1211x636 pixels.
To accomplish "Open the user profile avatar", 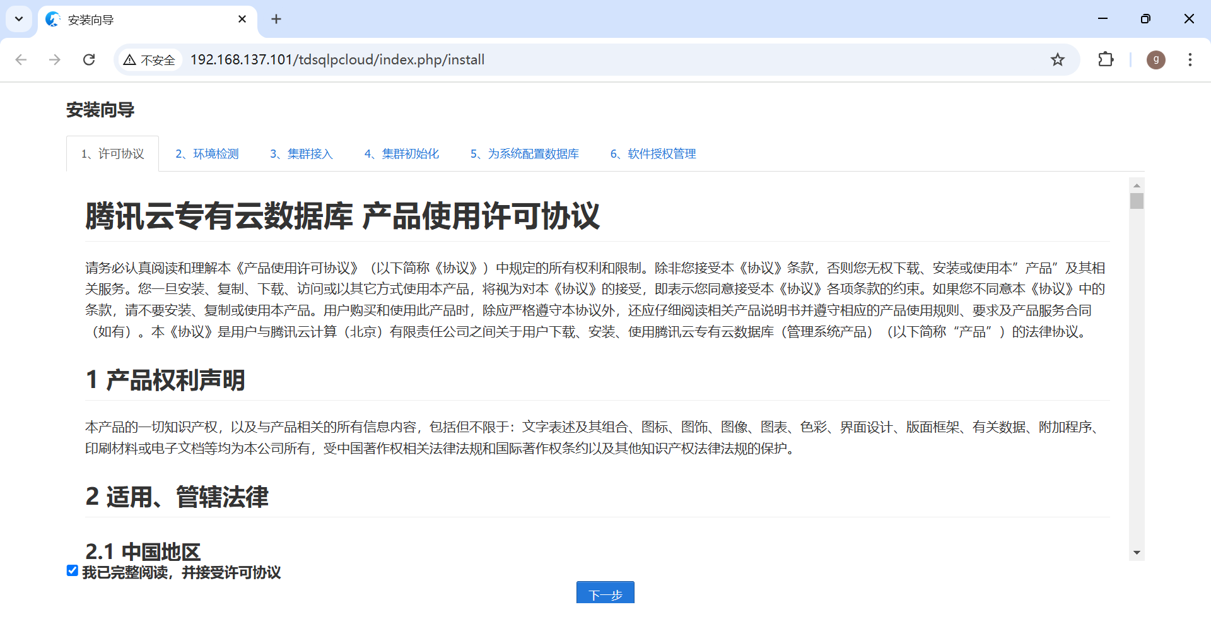I will point(1155,60).
